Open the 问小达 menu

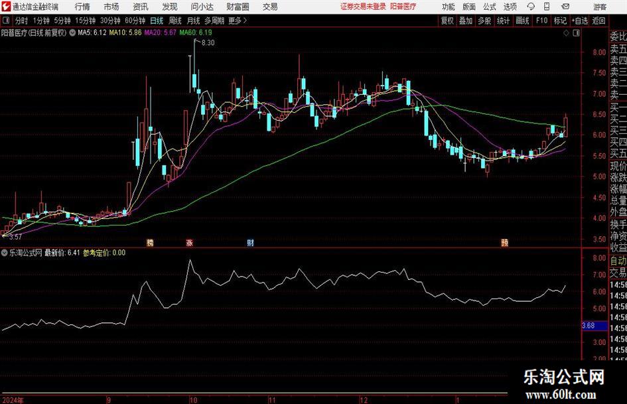(202, 7)
